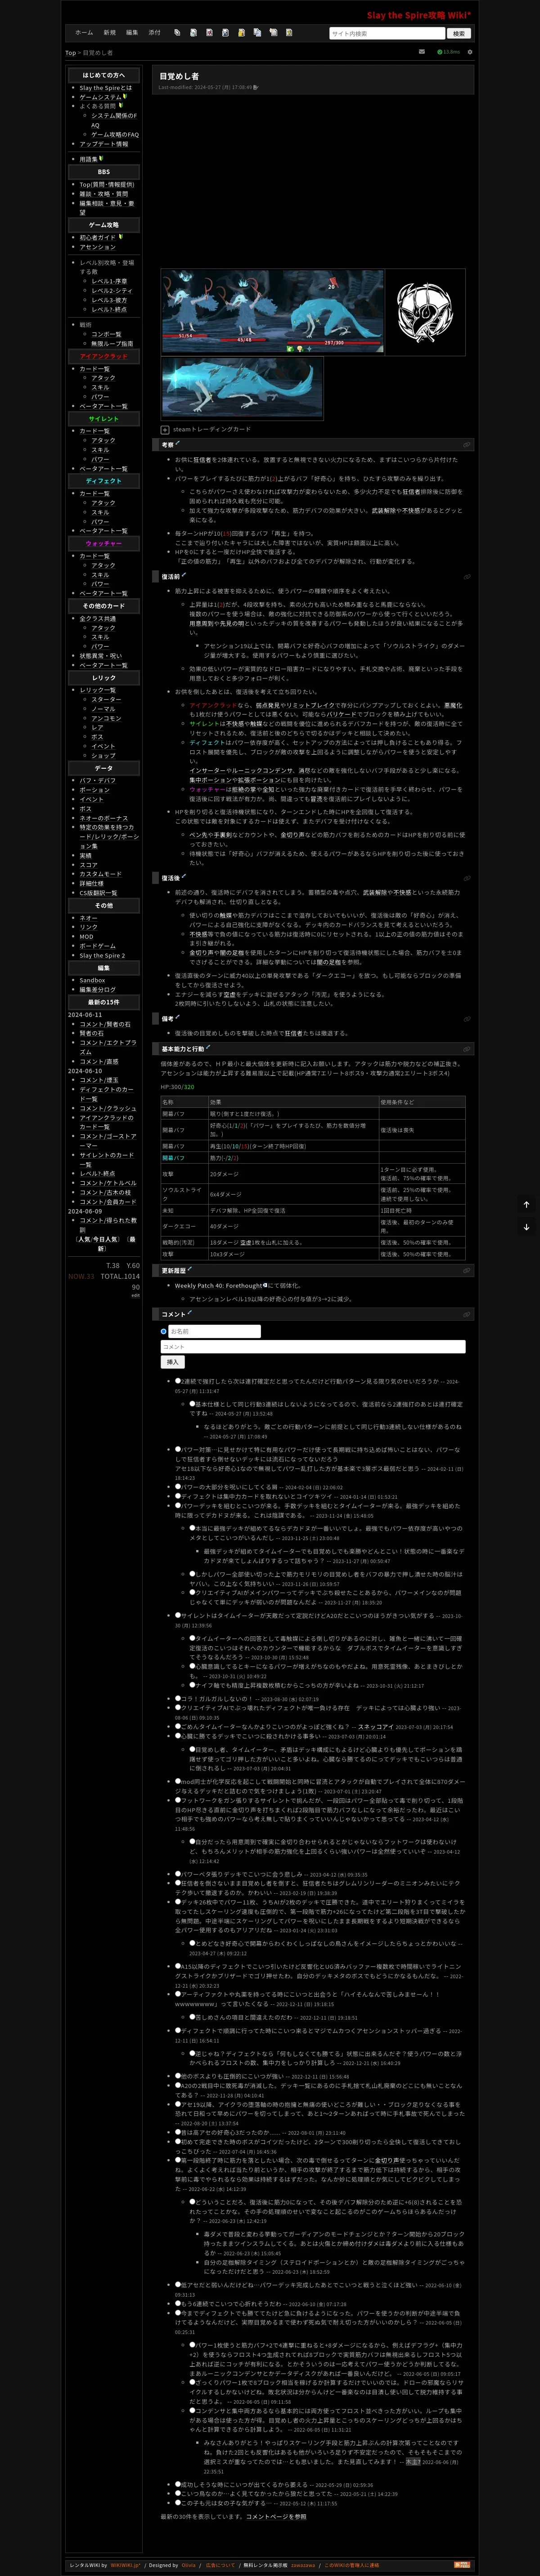Select radio of comment dated 2024-05-27 11:31:47

tap(178, 1381)
